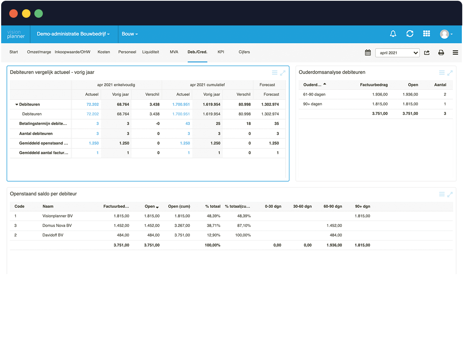Click the refresh sync icon
Image resolution: width=463 pixels, height=347 pixels.
[410, 34]
